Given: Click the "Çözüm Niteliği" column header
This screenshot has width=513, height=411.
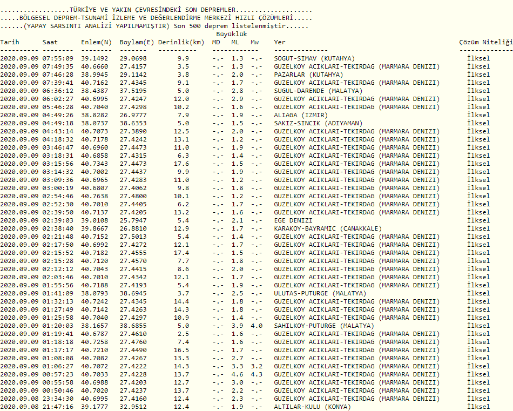Looking at the screenshot, I should 485,42.
